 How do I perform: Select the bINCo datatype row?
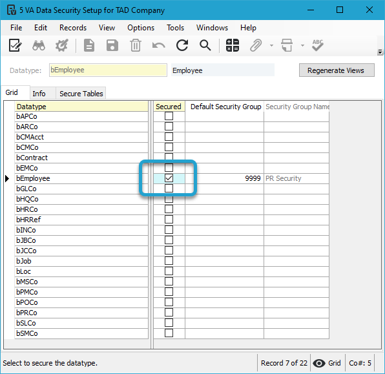[81, 230]
